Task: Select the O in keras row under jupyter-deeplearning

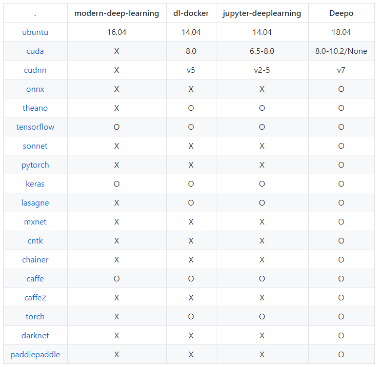Action: (x=262, y=184)
